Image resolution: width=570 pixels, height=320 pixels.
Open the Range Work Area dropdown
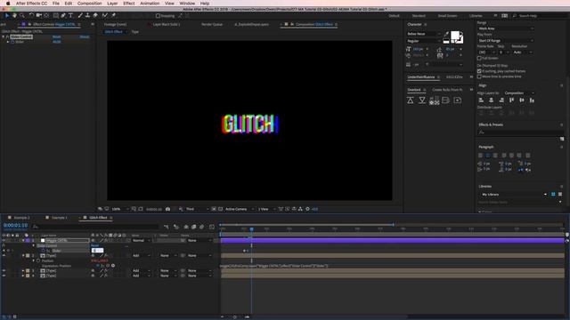point(506,28)
